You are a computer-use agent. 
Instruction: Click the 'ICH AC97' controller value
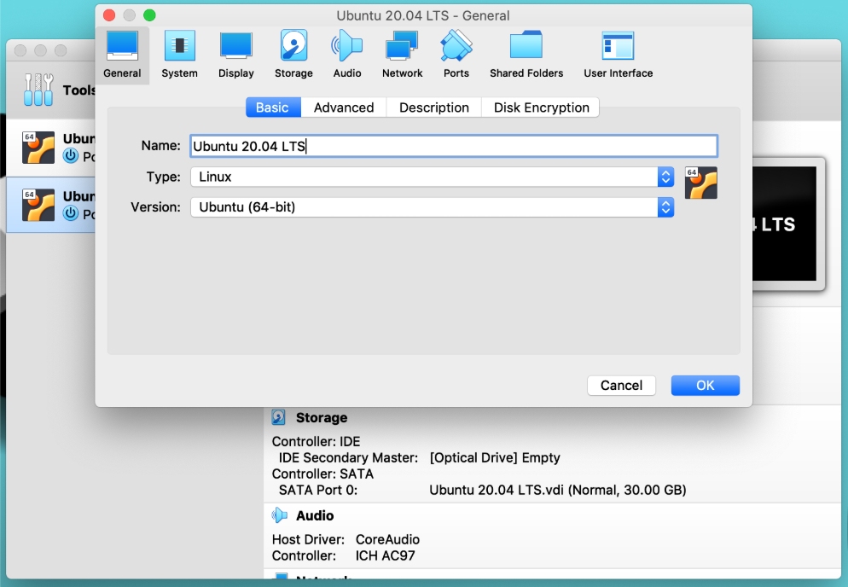[x=385, y=555]
